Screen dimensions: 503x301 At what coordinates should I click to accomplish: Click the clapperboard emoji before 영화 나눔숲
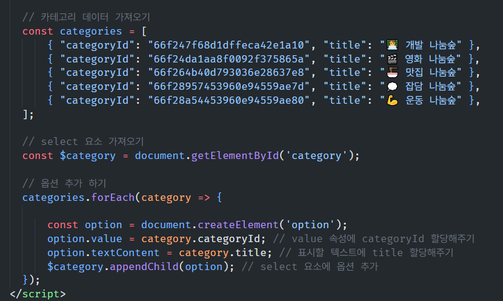pyautogui.click(x=392, y=59)
